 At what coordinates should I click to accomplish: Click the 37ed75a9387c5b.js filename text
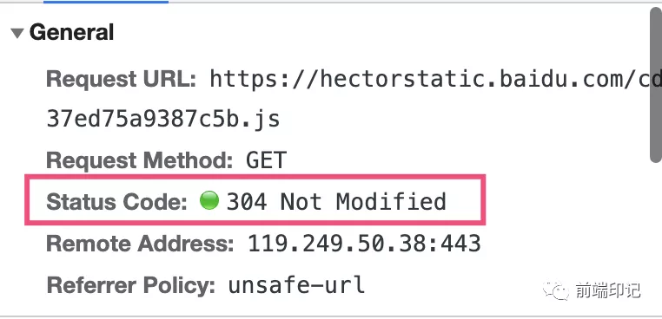coord(163,120)
